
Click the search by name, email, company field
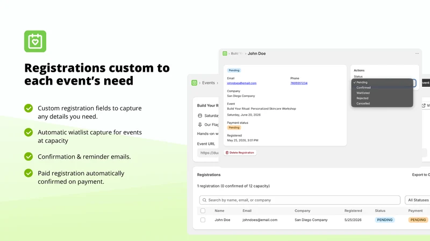pyautogui.click(x=300, y=200)
